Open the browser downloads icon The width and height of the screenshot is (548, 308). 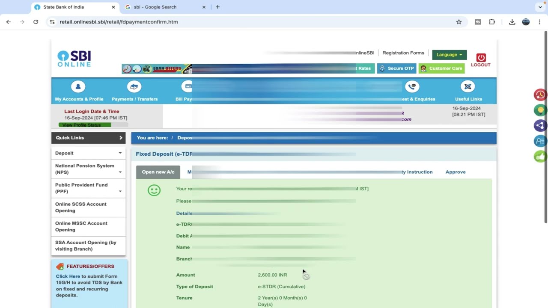coord(512,22)
